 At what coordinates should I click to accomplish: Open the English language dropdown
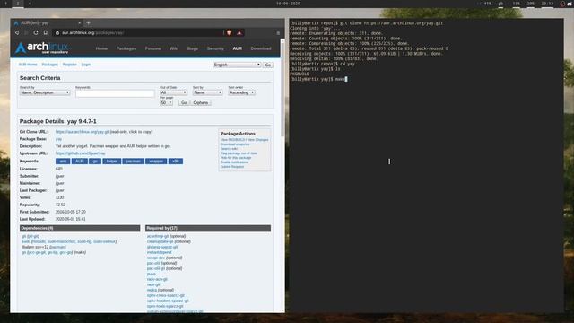[x=237, y=65]
